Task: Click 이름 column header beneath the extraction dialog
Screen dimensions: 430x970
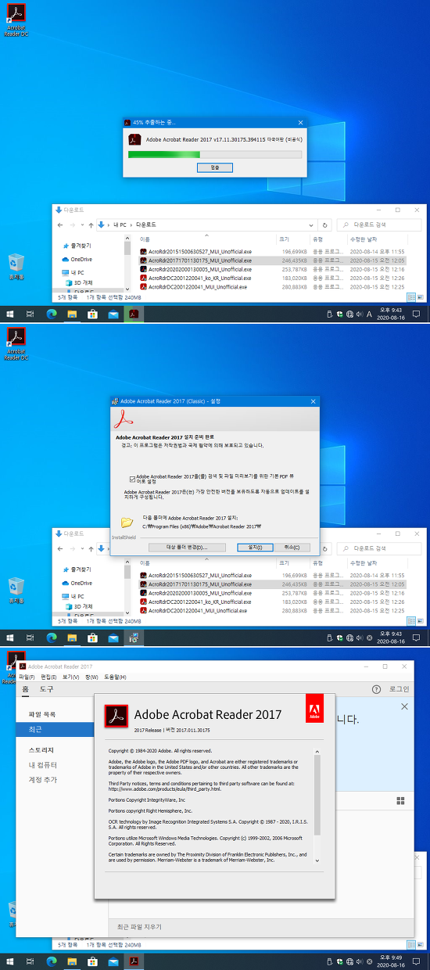Action: (x=145, y=239)
